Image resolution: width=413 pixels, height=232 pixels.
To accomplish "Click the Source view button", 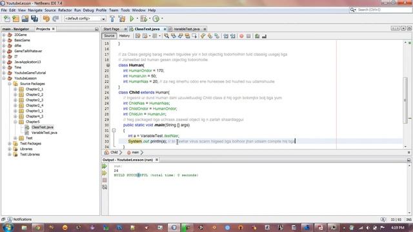I will pos(109,36).
